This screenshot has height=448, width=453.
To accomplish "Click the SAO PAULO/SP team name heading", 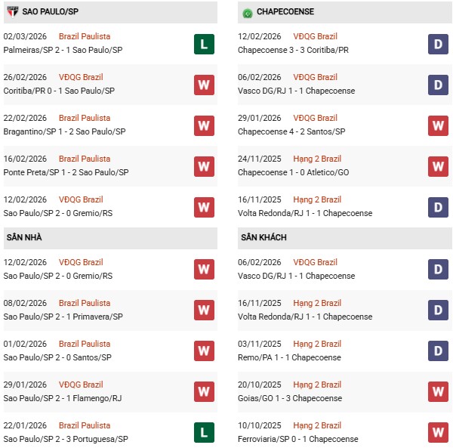I will pyautogui.click(x=53, y=12).
